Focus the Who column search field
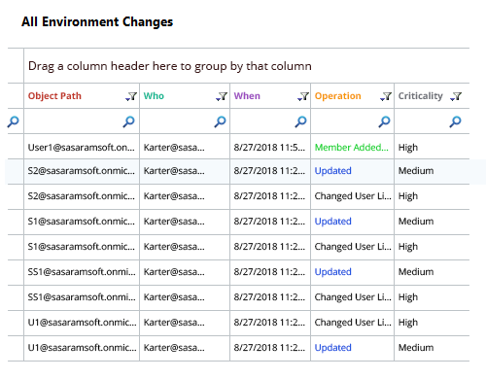 point(178,121)
